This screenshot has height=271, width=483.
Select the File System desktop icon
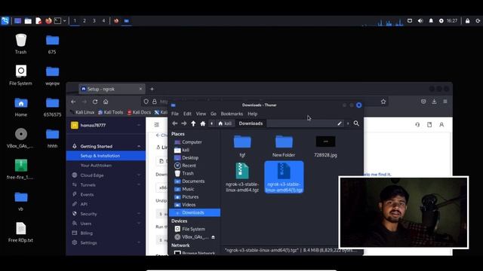coord(20,75)
